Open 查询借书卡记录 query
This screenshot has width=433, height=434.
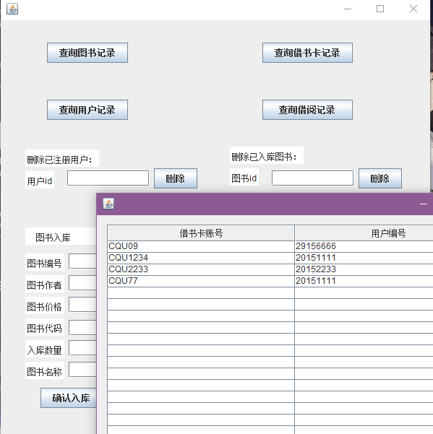click(x=307, y=53)
